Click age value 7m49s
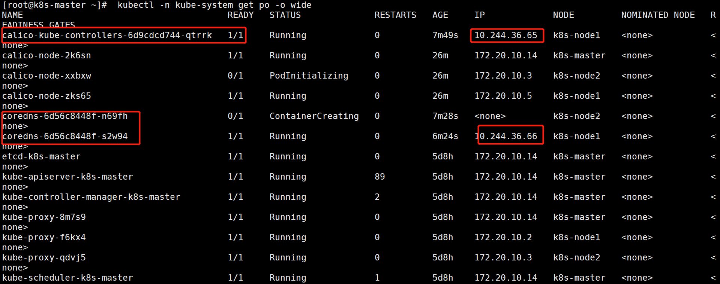Screen dimensions: 720x284 (445, 35)
